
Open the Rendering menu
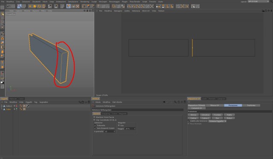pyautogui.click(x=84, y=2)
